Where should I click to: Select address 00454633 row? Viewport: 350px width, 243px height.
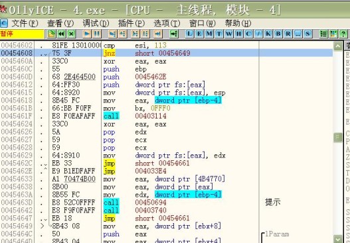[x=166, y=179]
